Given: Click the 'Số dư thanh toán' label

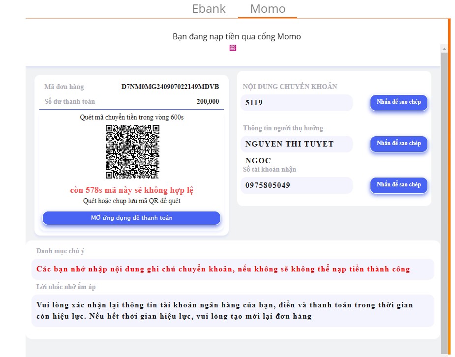Looking at the screenshot, I should pos(70,101).
